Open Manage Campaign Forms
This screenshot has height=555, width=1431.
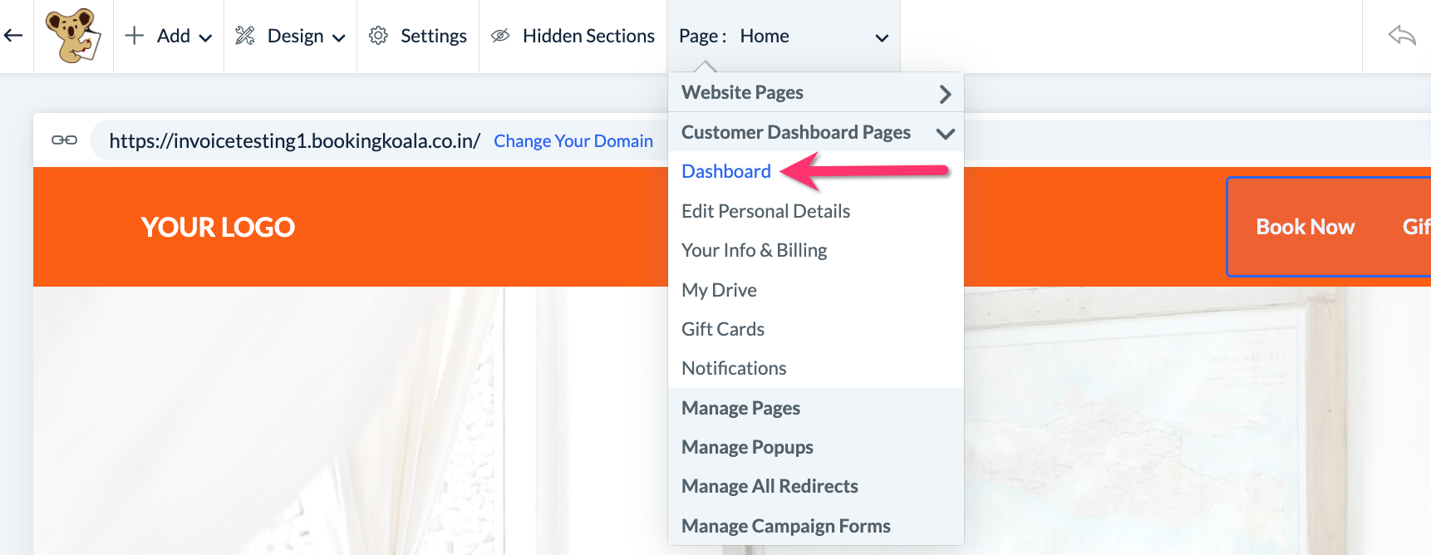[785, 526]
